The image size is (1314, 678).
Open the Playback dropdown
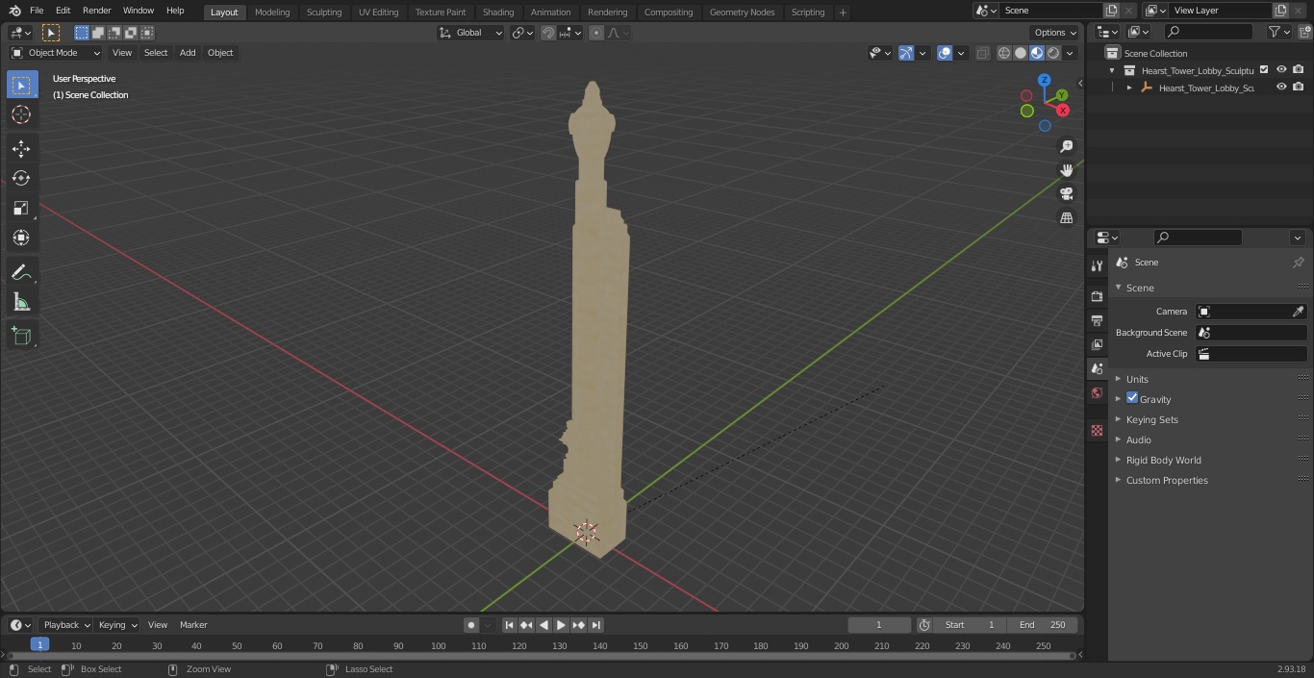[x=66, y=625]
